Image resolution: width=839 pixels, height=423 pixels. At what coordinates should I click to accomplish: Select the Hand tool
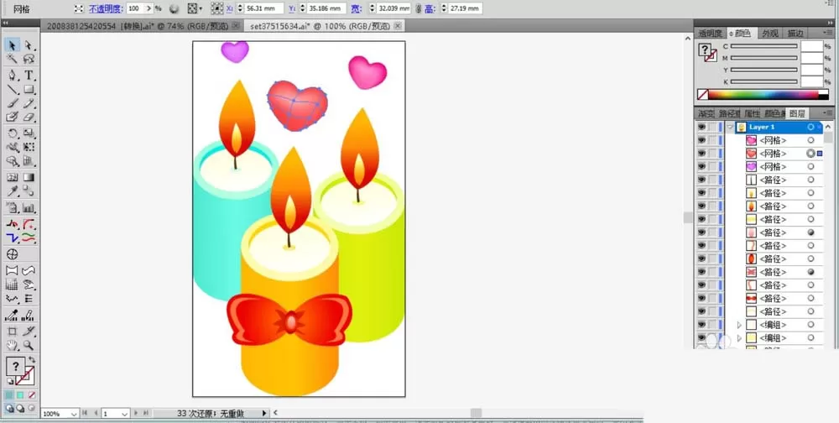[13, 345]
